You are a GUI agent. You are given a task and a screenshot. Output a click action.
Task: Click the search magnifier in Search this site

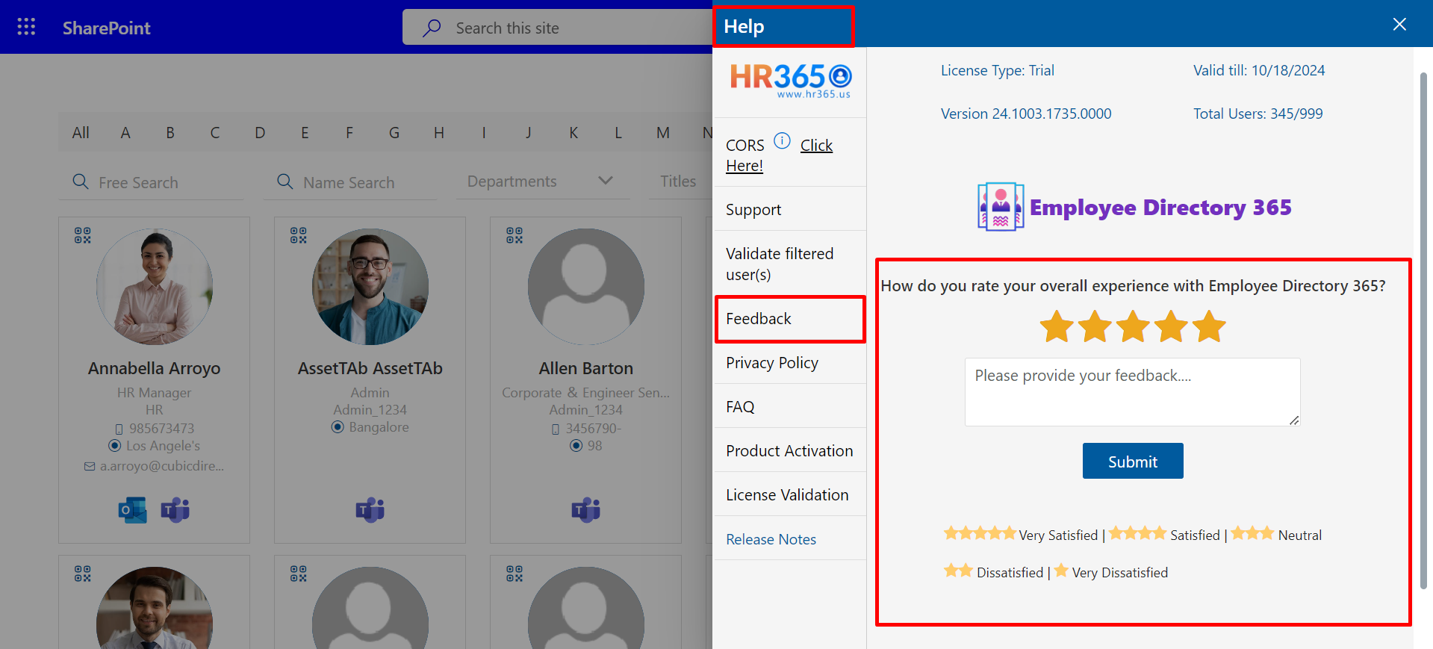432,28
